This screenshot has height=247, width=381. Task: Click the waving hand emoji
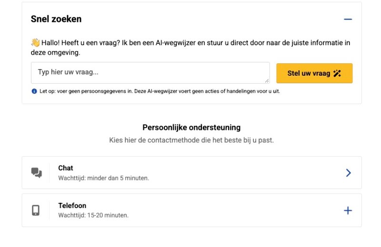[35, 42]
